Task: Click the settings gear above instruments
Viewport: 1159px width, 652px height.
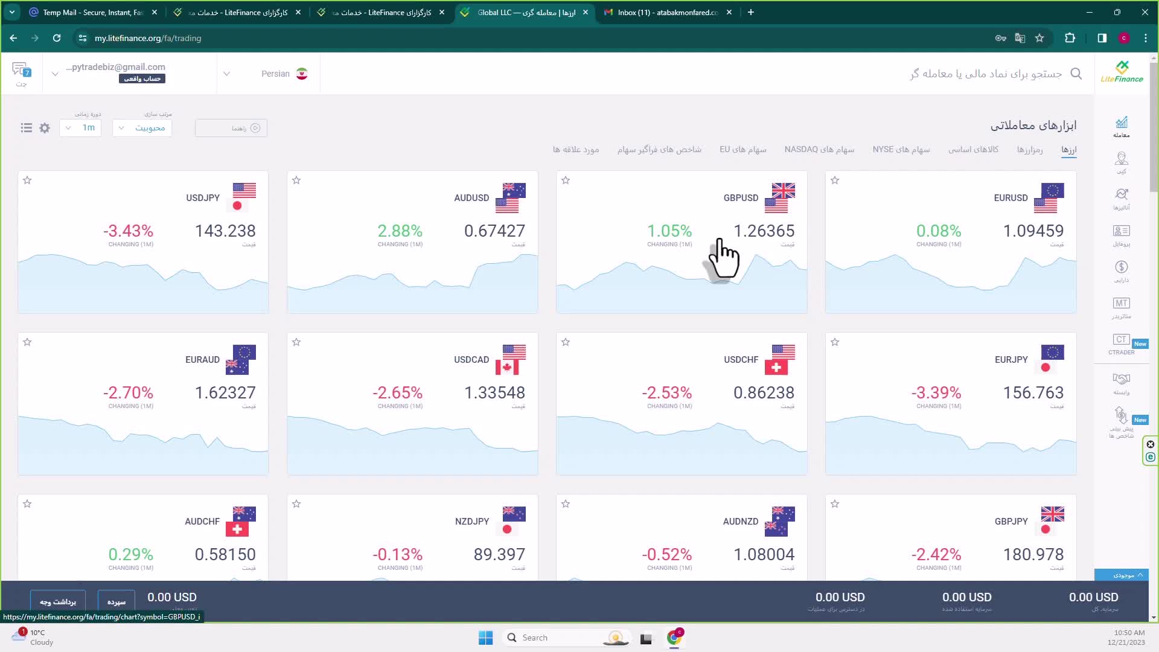Action: (x=45, y=128)
